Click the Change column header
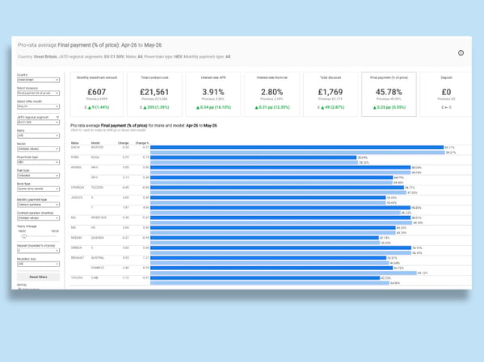Viewport: 484px width, 362px height. point(124,143)
